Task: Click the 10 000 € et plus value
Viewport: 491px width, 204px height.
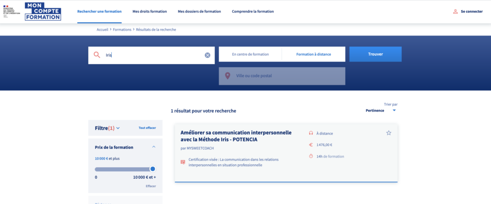Action: (x=107, y=159)
